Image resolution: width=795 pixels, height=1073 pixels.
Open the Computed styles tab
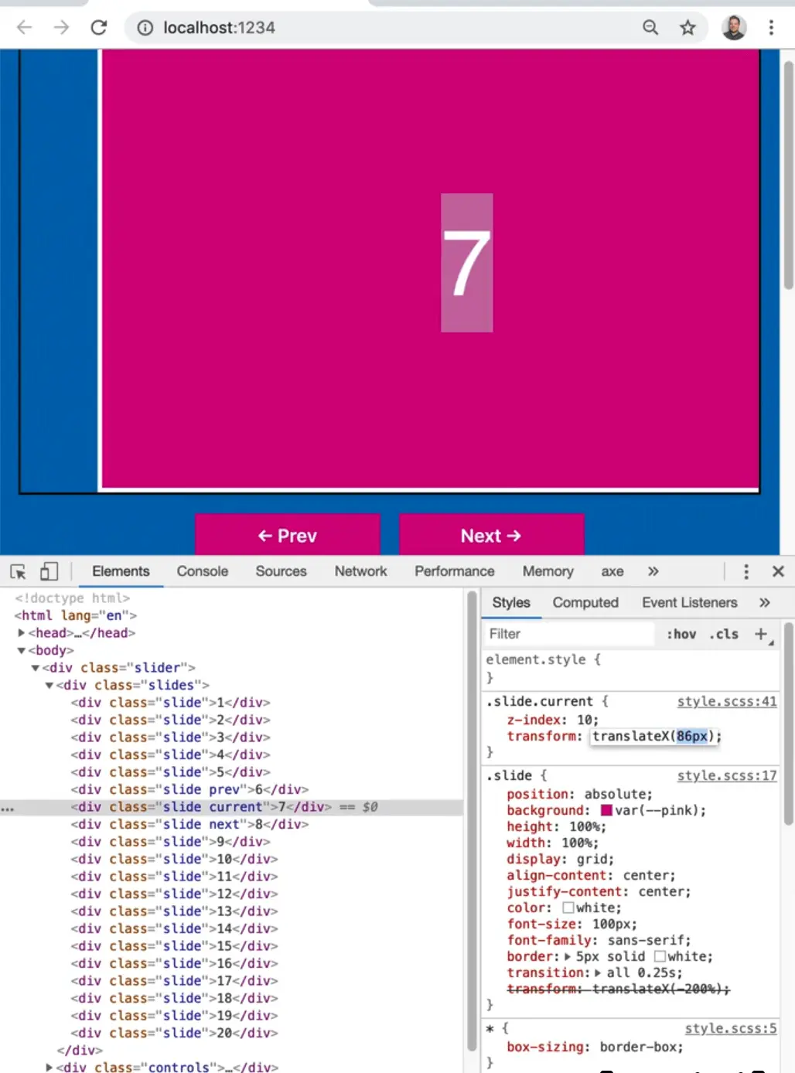[585, 602]
